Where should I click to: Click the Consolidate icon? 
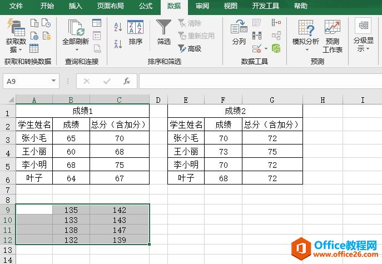coord(276,23)
